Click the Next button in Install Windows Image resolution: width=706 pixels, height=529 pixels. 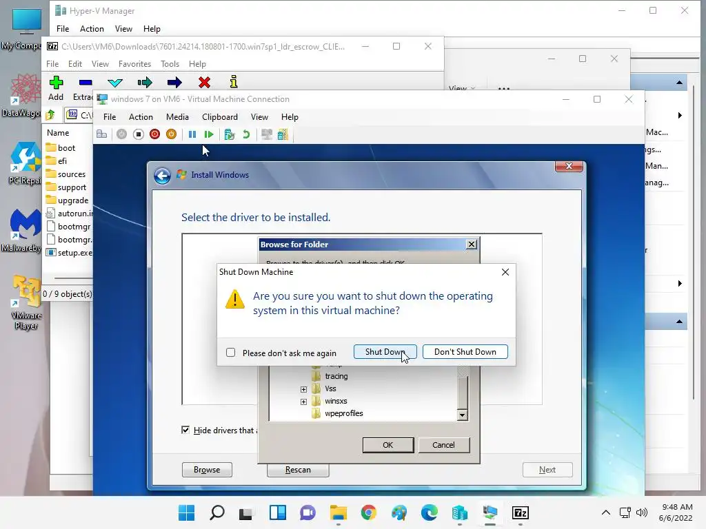coord(547,470)
